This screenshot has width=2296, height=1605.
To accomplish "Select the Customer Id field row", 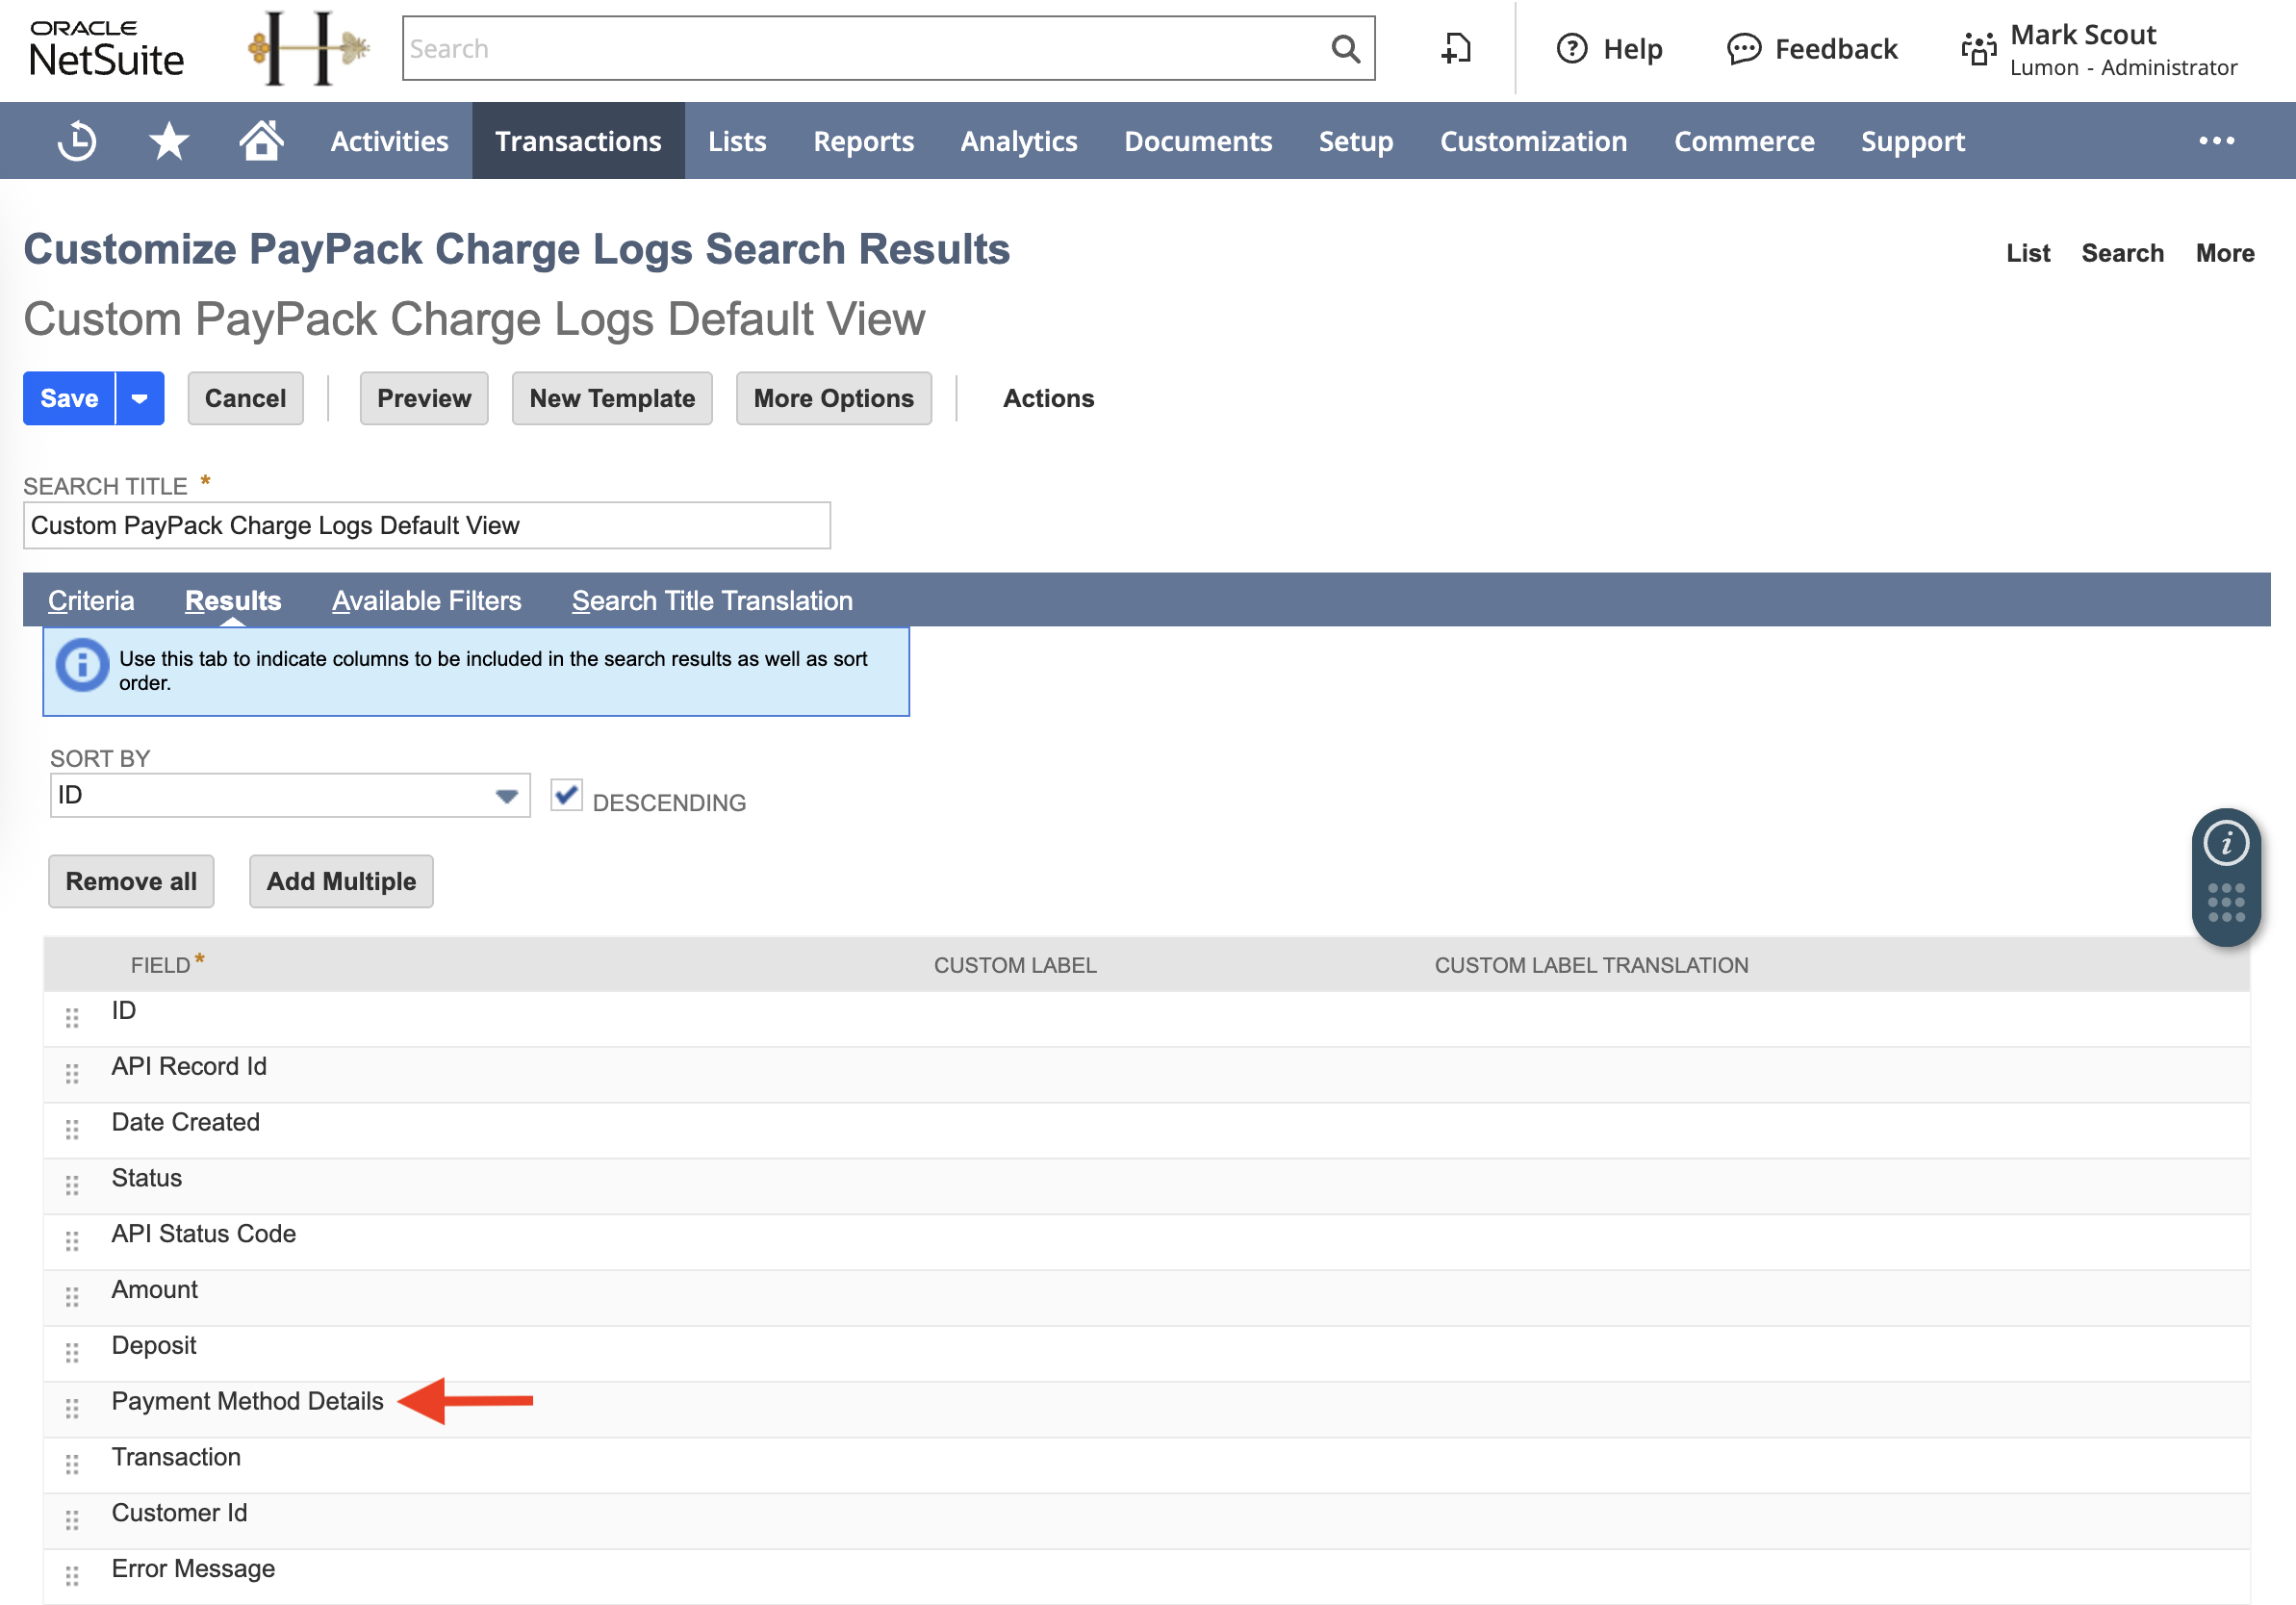I will pyautogui.click(x=1146, y=1521).
